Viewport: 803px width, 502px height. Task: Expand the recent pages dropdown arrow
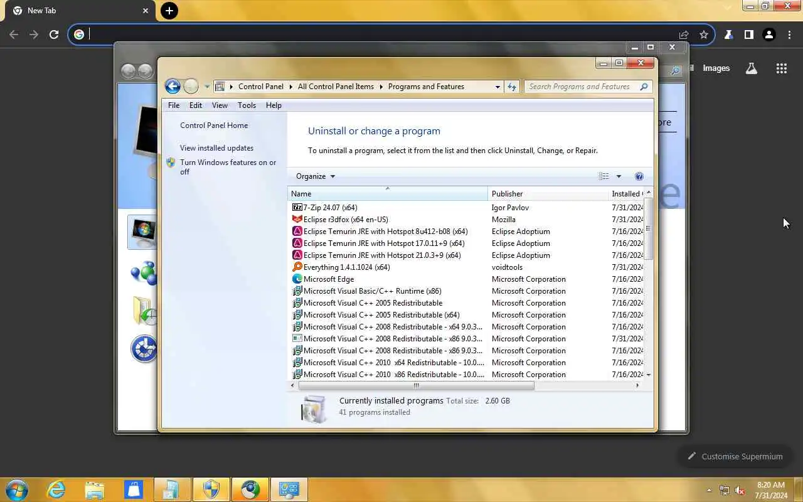[x=207, y=87]
